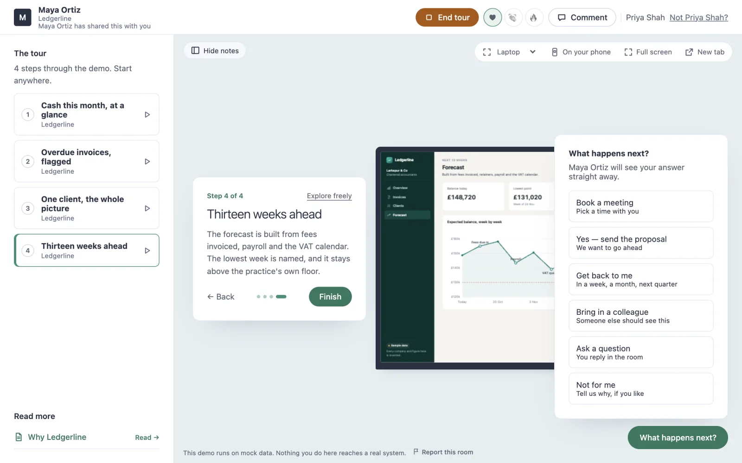The height and width of the screenshot is (463, 742).
Task: Choose 'Not for me' option
Action: [x=641, y=389]
